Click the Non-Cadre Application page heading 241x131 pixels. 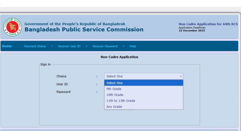[x=119, y=57]
